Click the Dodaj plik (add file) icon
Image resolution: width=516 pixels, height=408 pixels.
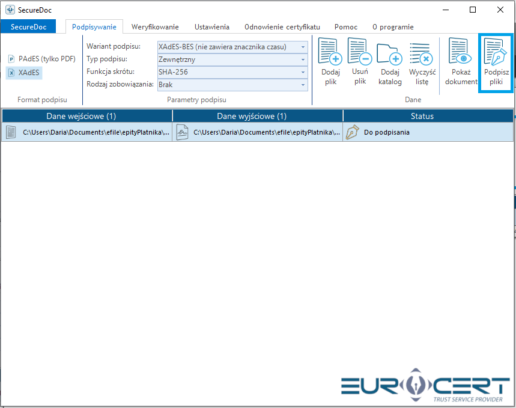coord(330,61)
